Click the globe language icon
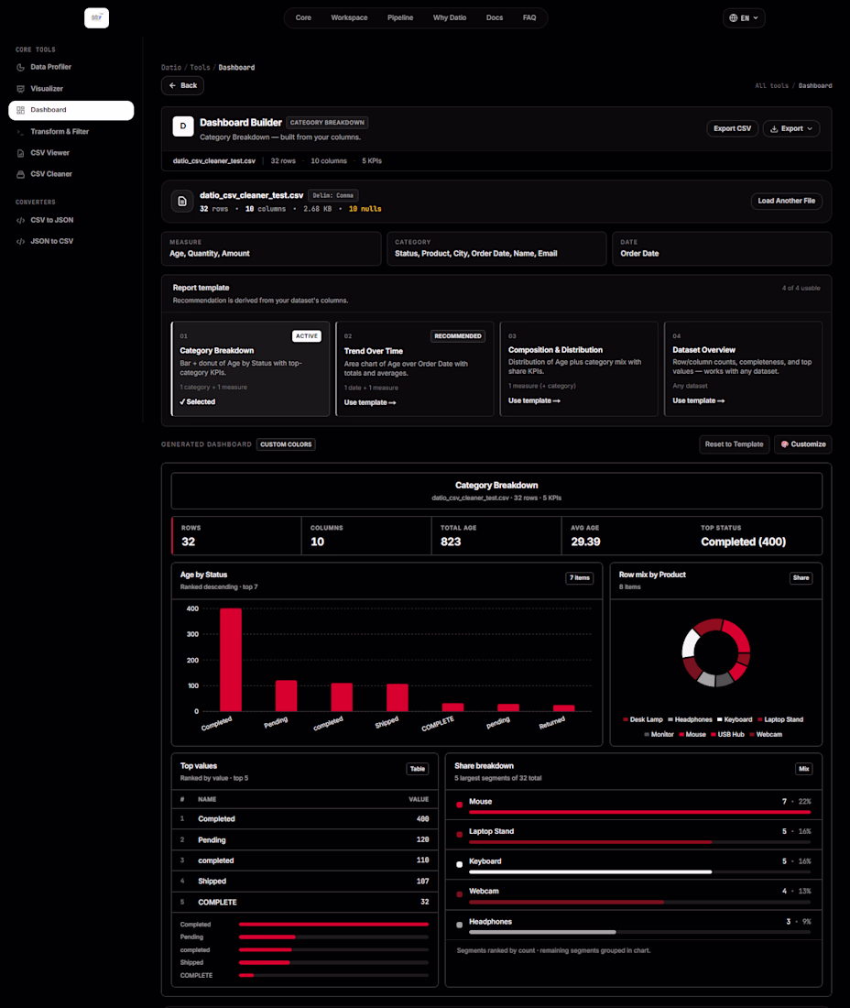Screen dimensions: 850x1008 click(733, 18)
